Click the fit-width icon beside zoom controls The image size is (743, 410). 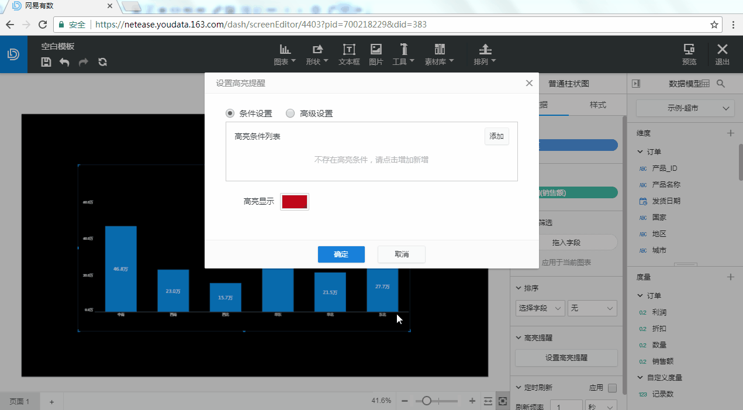[x=488, y=401]
